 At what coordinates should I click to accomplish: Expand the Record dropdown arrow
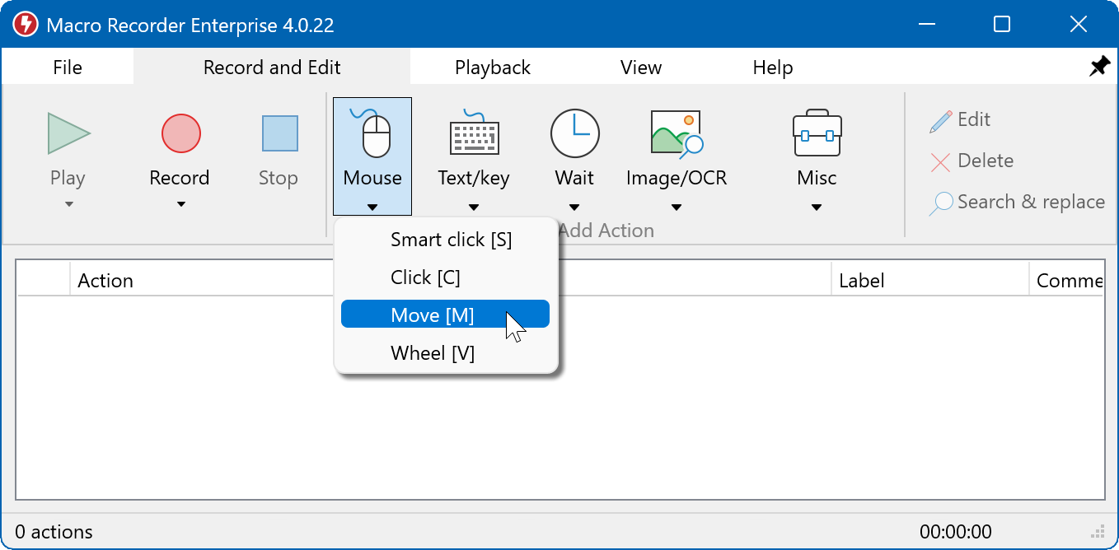tap(180, 205)
